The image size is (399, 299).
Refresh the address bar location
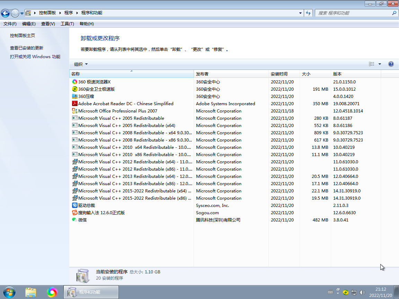click(x=308, y=13)
